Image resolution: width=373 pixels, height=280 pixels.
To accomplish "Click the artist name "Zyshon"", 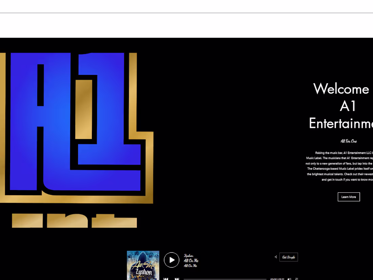I will (188, 256).
